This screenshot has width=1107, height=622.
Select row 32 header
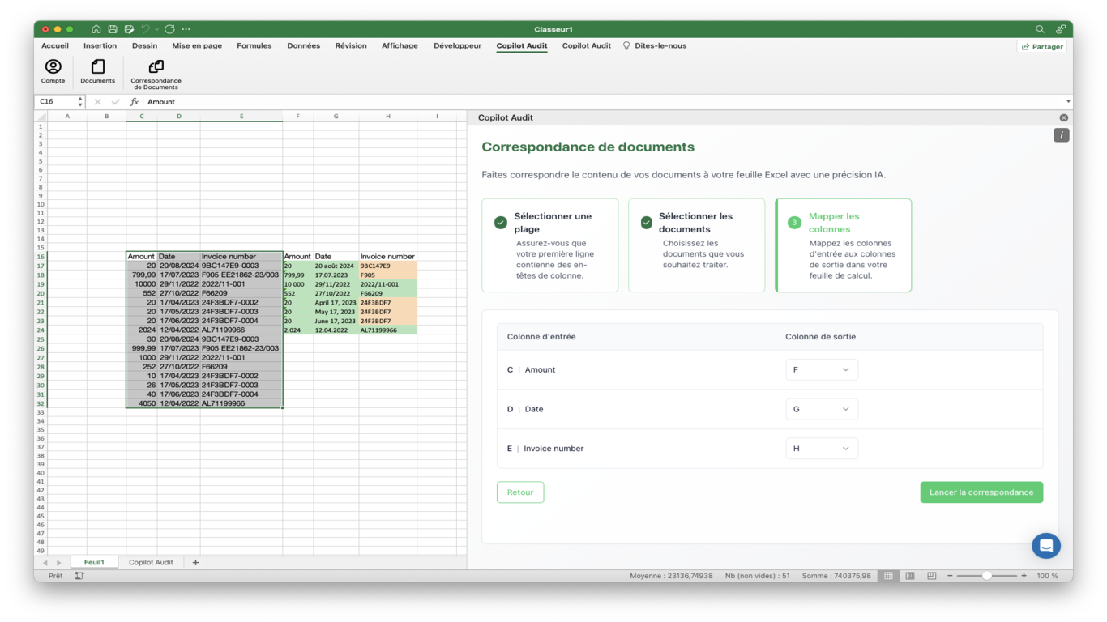click(41, 403)
